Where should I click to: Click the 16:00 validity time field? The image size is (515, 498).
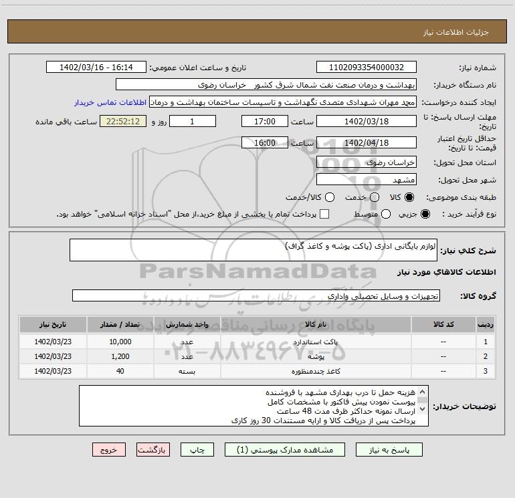coord(265,142)
